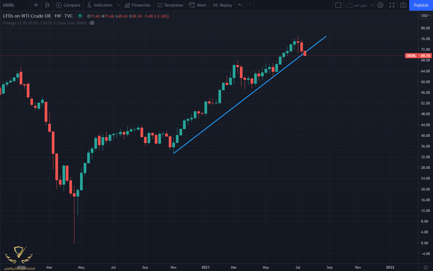Start bar Replay mode
Screen dimensions: 433x271
pyautogui.click(x=222, y=5)
